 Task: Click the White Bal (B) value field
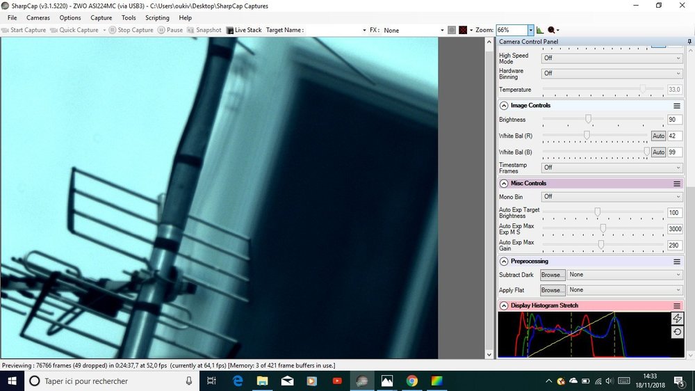click(x=675, y=152)
